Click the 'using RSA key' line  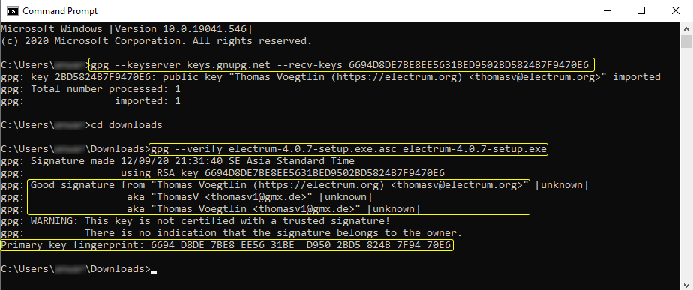[x=222, y=172]
